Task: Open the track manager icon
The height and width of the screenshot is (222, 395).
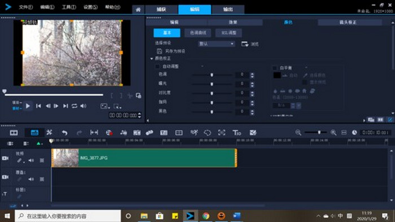Action: pyautogui.click(x=26, y=143)
